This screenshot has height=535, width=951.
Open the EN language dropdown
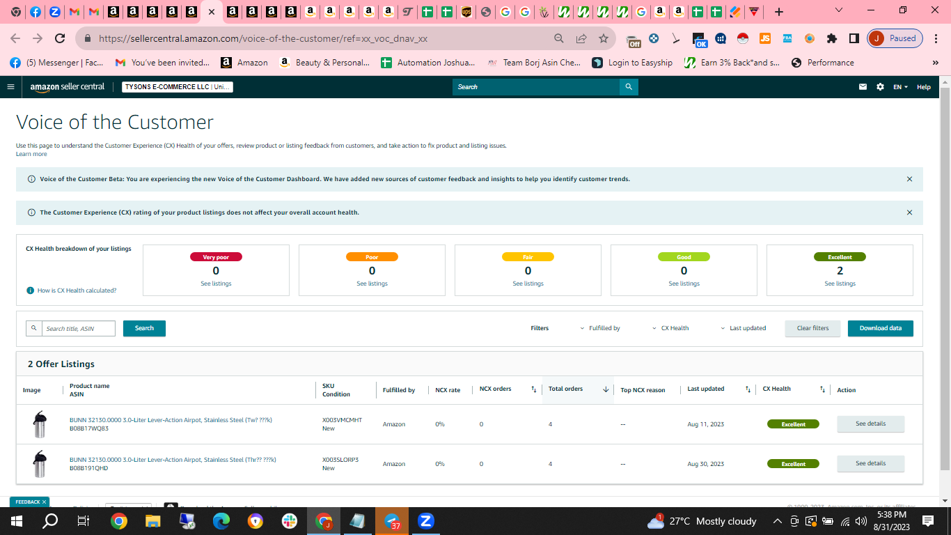[901, 87]
